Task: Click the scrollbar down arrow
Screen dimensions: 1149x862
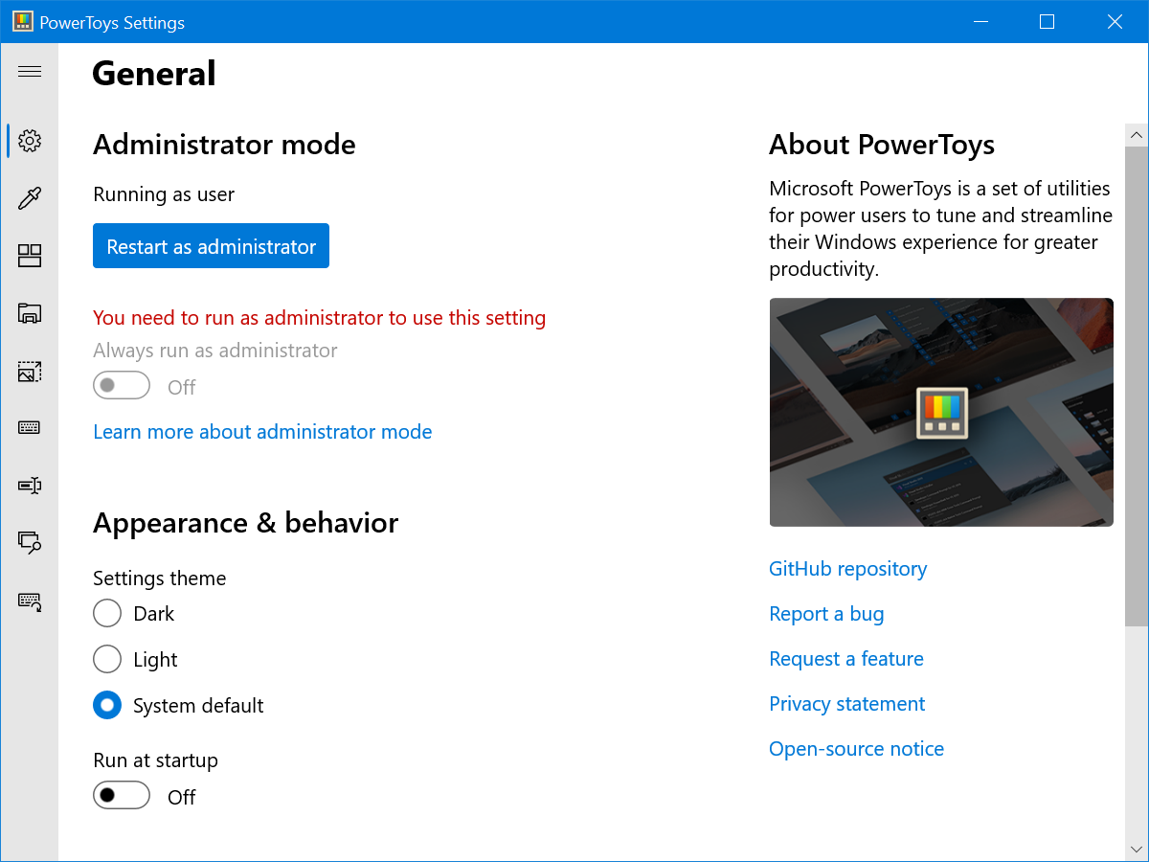Action: click(1137, 850)
